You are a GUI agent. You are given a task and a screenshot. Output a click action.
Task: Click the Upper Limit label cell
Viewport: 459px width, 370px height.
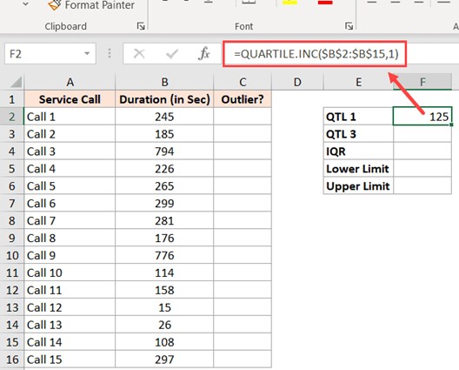pos(358,186)
